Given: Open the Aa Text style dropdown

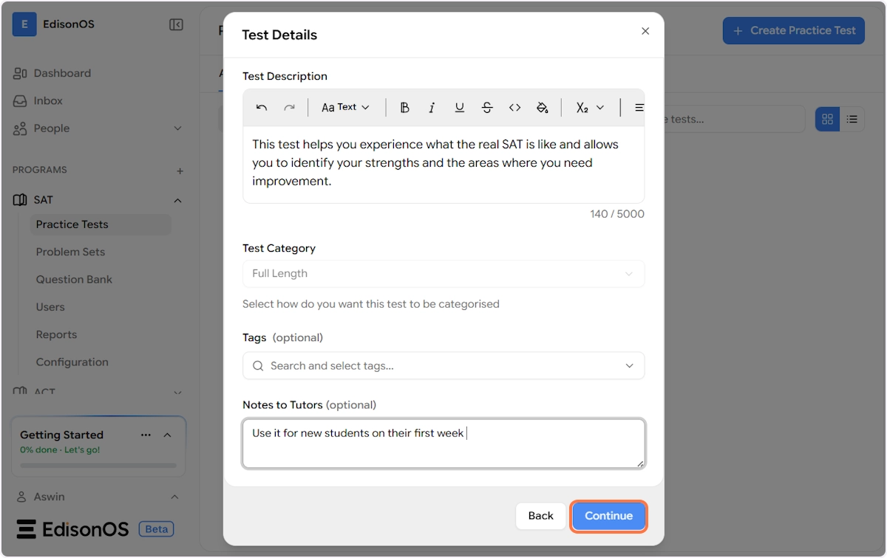Looking at the screenshot, I should 345,108.
